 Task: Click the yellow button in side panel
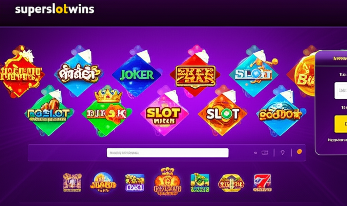click(341, 124)
